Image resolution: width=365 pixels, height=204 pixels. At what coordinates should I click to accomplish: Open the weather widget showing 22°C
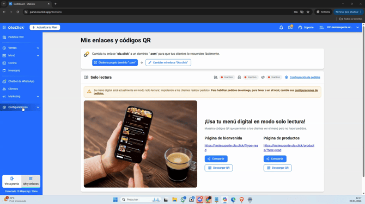coord(15,199)
